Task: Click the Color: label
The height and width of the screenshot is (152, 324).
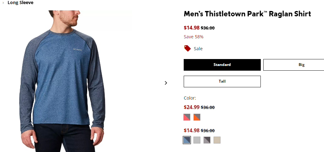Action: 190,98
